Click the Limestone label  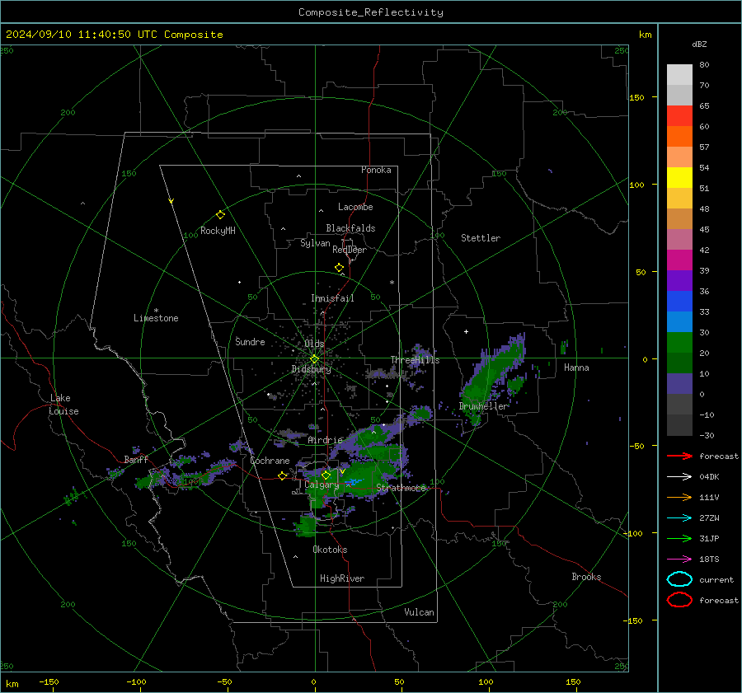click(x=156, y=318)
